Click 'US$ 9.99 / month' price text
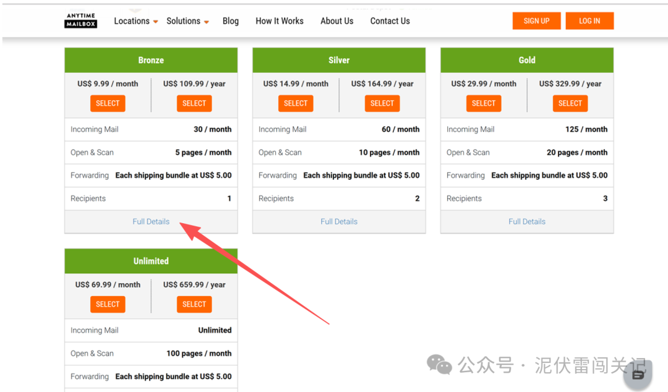The height and width of the screenshot is (392, 668). point(108,84)
